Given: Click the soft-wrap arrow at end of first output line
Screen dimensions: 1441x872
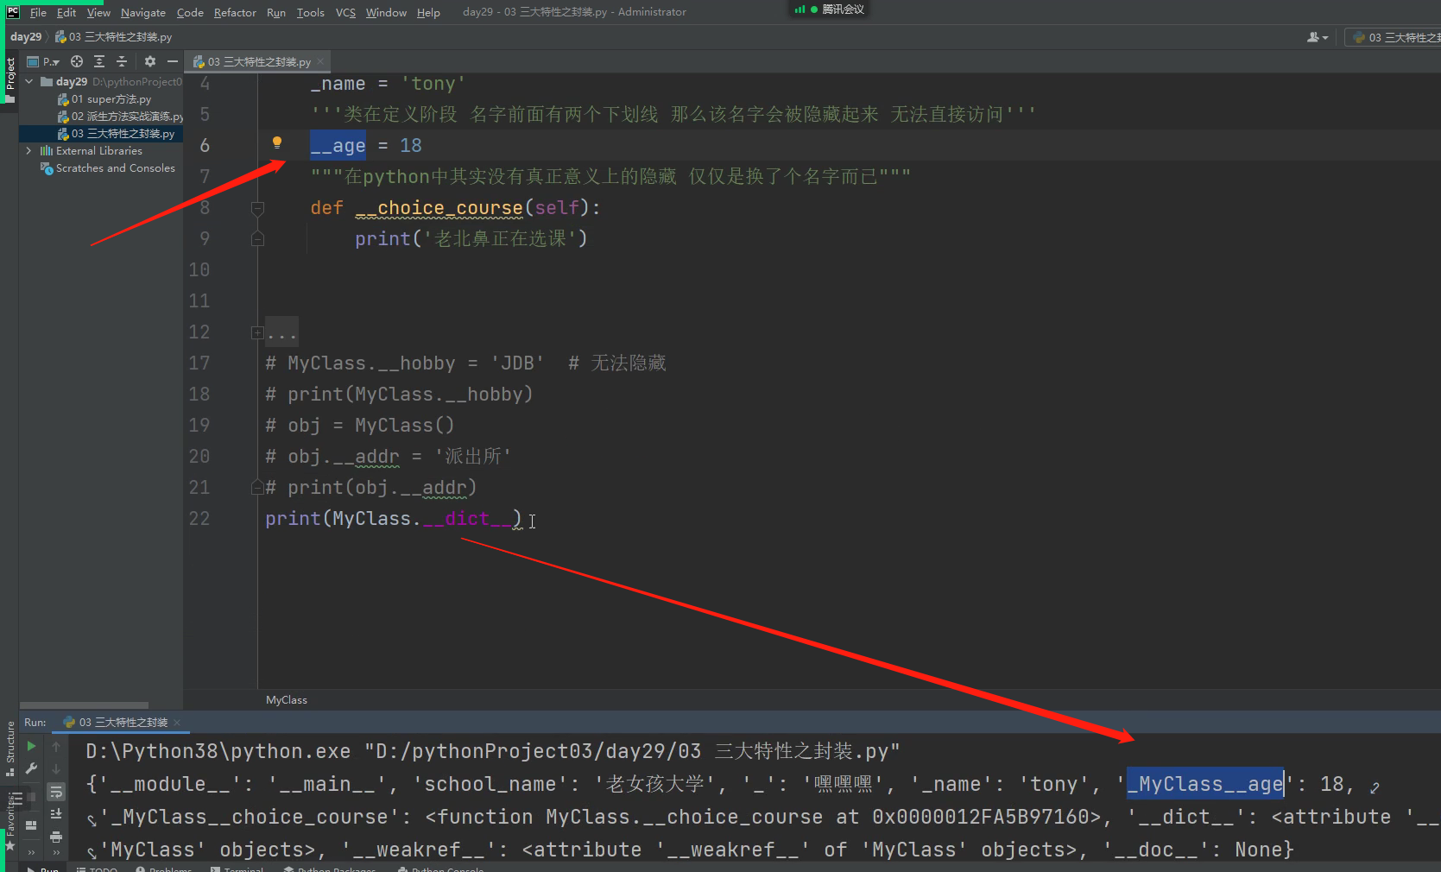Looking at the screenshot, I should [x=1375, y=787].
